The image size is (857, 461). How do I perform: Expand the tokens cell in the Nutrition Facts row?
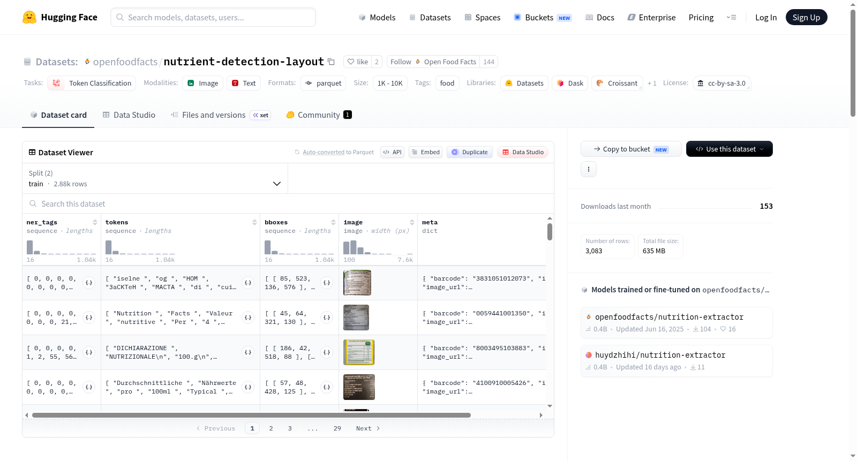coord(248,318)
